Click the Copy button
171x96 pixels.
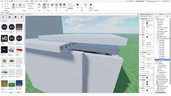click(x=7, y=4)
